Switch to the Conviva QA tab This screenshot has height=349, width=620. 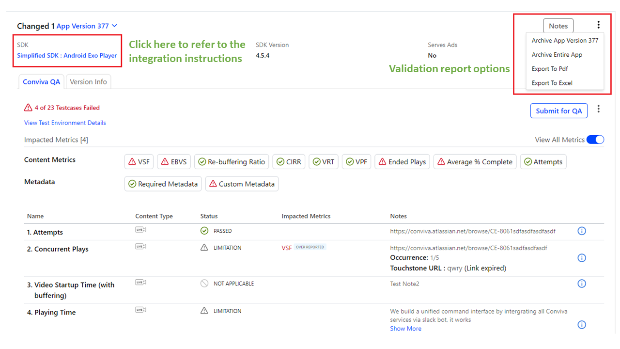point(42,82)
